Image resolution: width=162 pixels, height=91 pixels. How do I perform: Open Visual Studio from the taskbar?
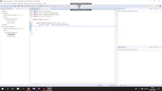tap(34, 89)
